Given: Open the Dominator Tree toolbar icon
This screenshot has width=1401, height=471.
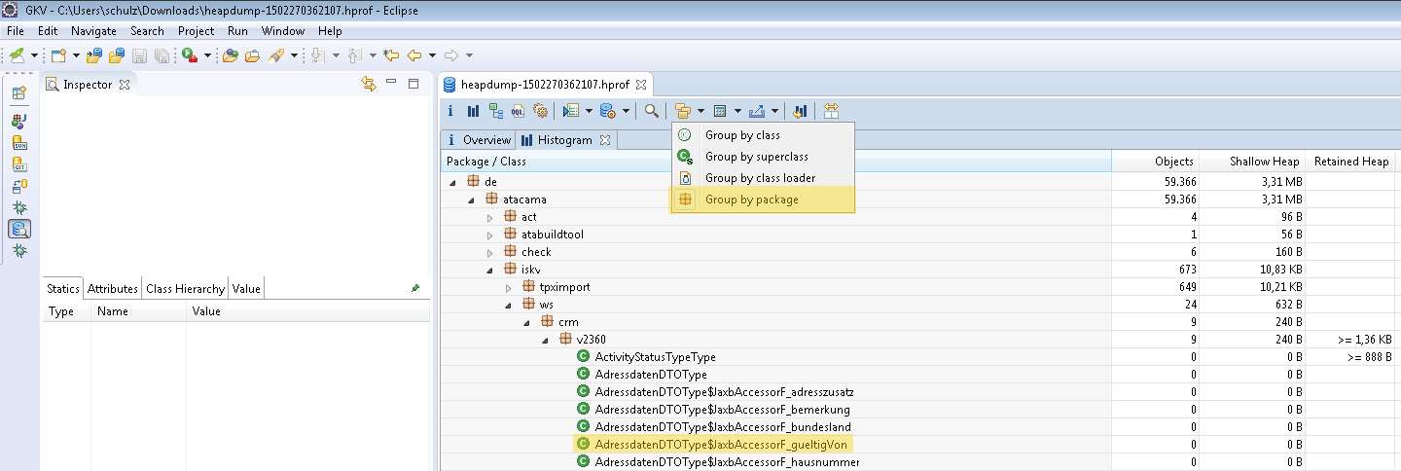Looking at the screenshot, I should (496, 111).
